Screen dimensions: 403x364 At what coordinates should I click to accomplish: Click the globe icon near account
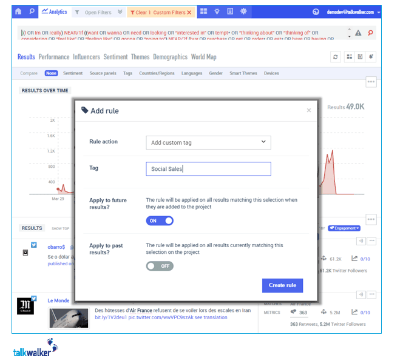point(316,12)
